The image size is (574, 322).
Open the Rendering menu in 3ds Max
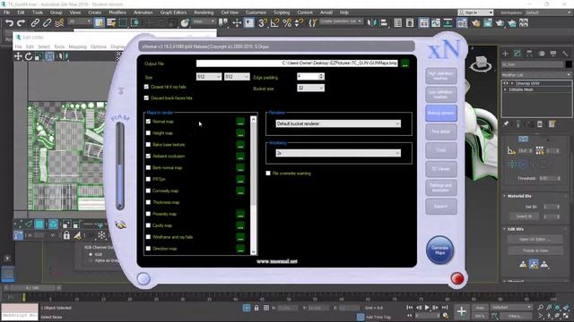click(x=204, y=13)
